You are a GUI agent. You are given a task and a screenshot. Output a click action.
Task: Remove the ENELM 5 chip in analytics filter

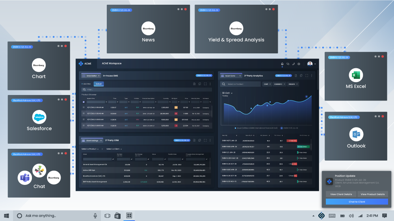(297, 84)
